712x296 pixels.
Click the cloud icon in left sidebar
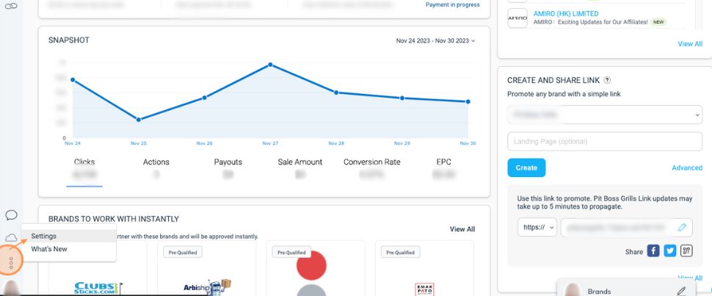coord(11,237)
